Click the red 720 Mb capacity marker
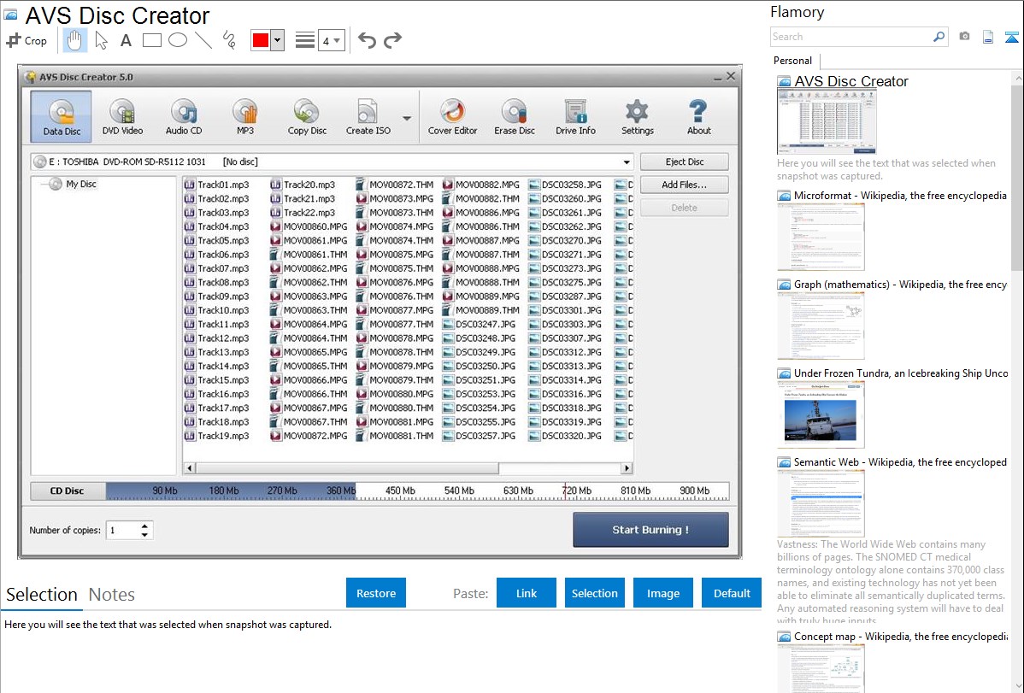 click(x=565, y=491)
